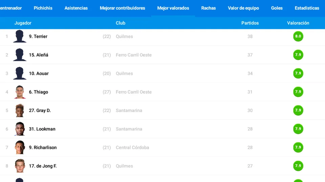
Task: Open player 15. Aleñá
Action: point(39,55)
